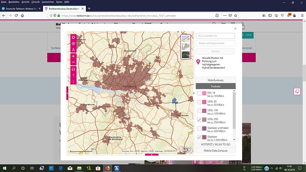Expand the Mobilfunknetz section
Screen dimensions: 306x172
(216, 80)
